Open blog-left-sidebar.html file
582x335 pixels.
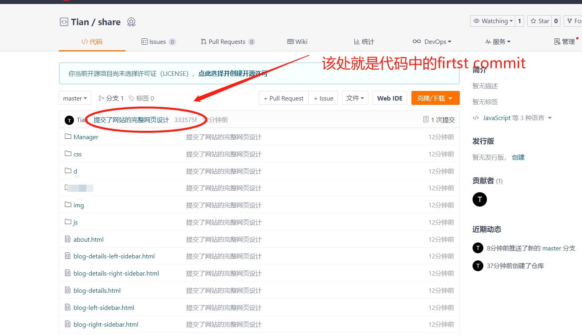[104, 307]
